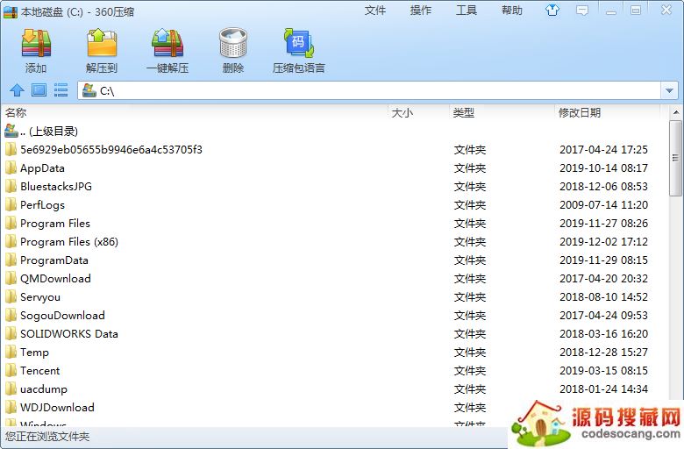Viewport: 684px width, 449px height.
Task: Click the date 2019-10-14 08:17
Action: click(603, 168)
